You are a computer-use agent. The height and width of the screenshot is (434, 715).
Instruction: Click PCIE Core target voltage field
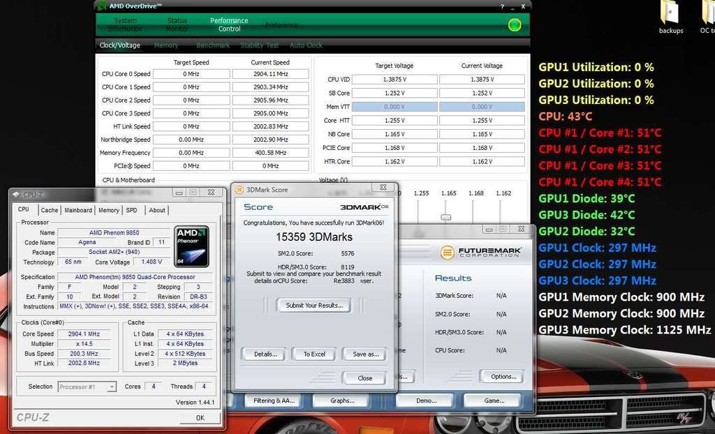tap(395, 148)
